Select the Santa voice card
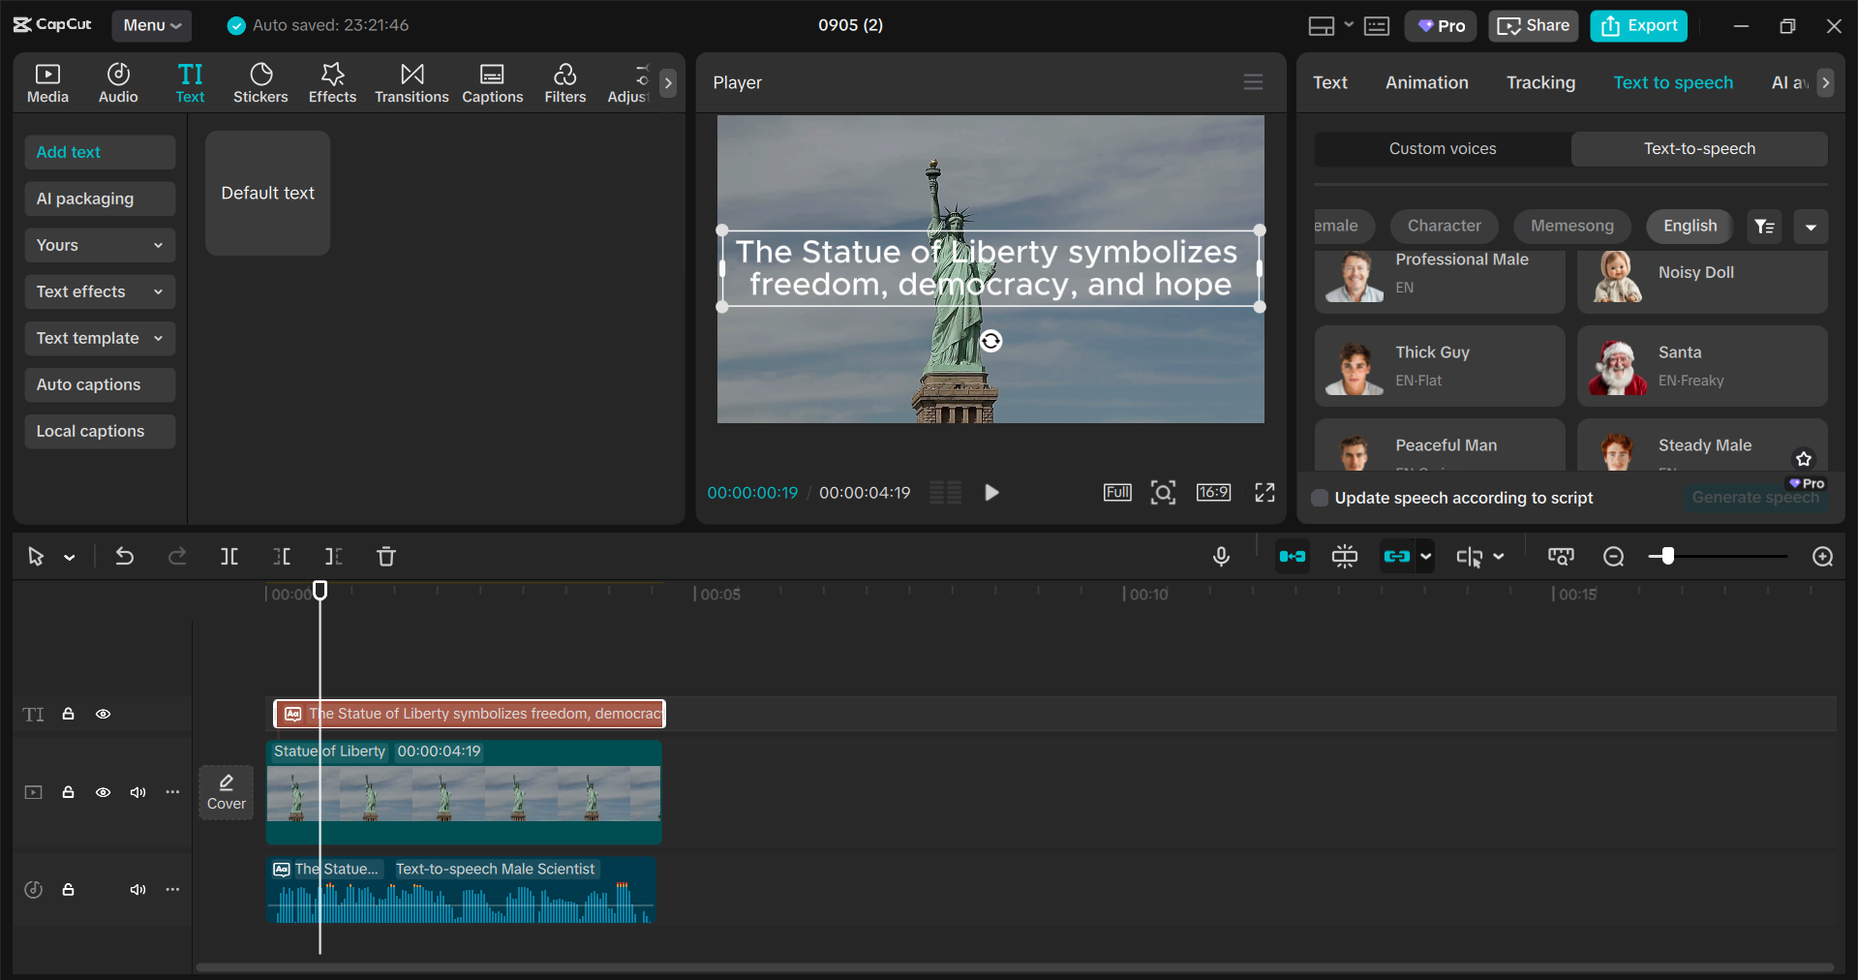The width and height of the screenshot is (1858, 980). [1701, 366]
